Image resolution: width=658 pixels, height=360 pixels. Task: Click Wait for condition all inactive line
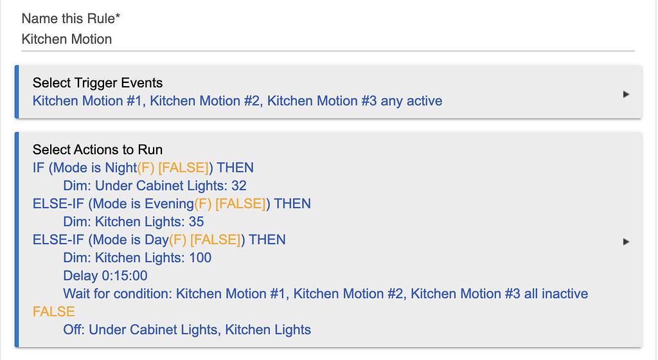point(326,294)
